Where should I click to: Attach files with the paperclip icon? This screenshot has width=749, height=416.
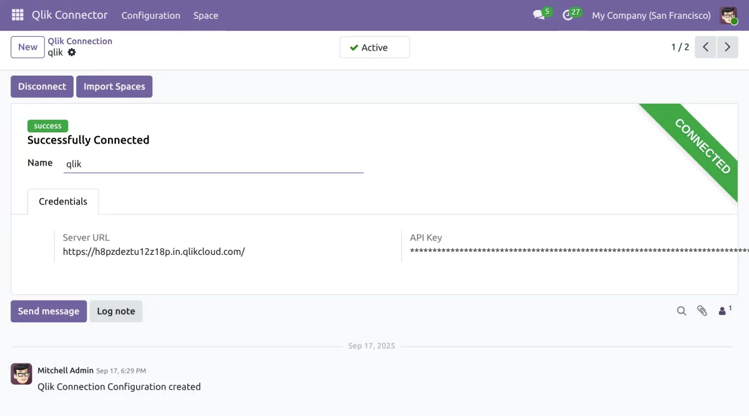tap(702, 311)
